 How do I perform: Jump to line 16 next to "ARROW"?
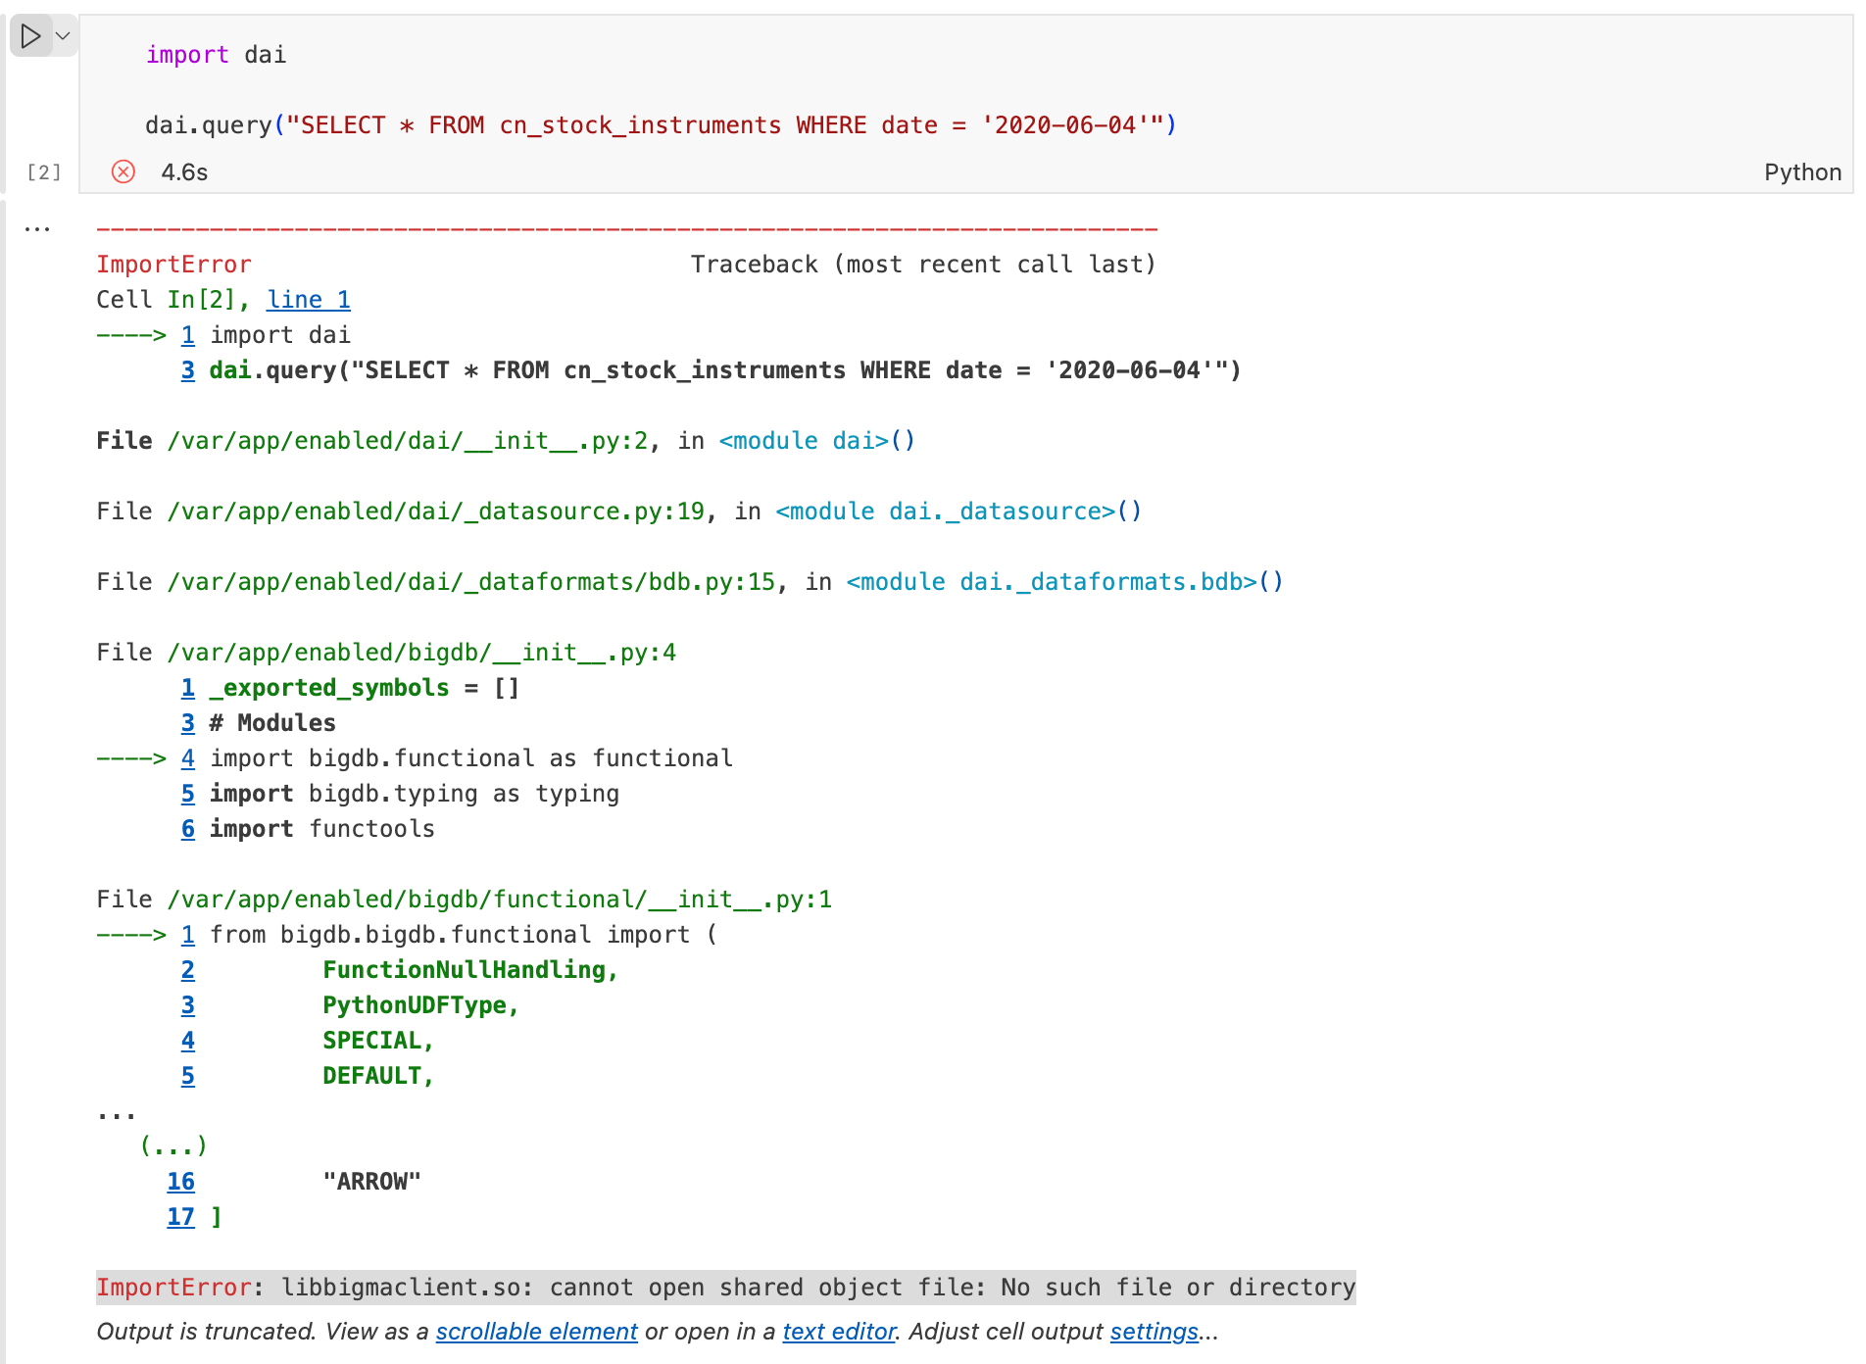point(180,1182)
